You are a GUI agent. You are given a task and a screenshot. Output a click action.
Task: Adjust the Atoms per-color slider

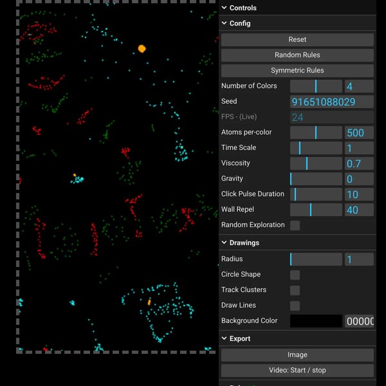click(x=316, y=133)
